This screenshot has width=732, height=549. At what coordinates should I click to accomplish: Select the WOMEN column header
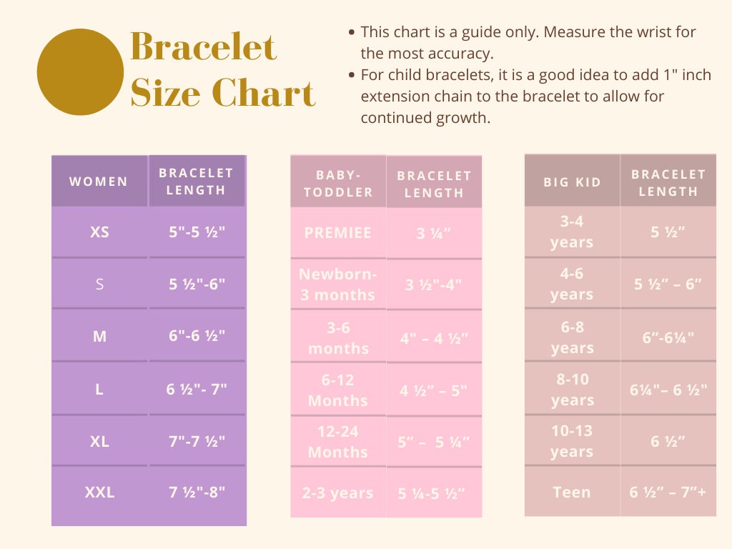[x=99, y=182]
